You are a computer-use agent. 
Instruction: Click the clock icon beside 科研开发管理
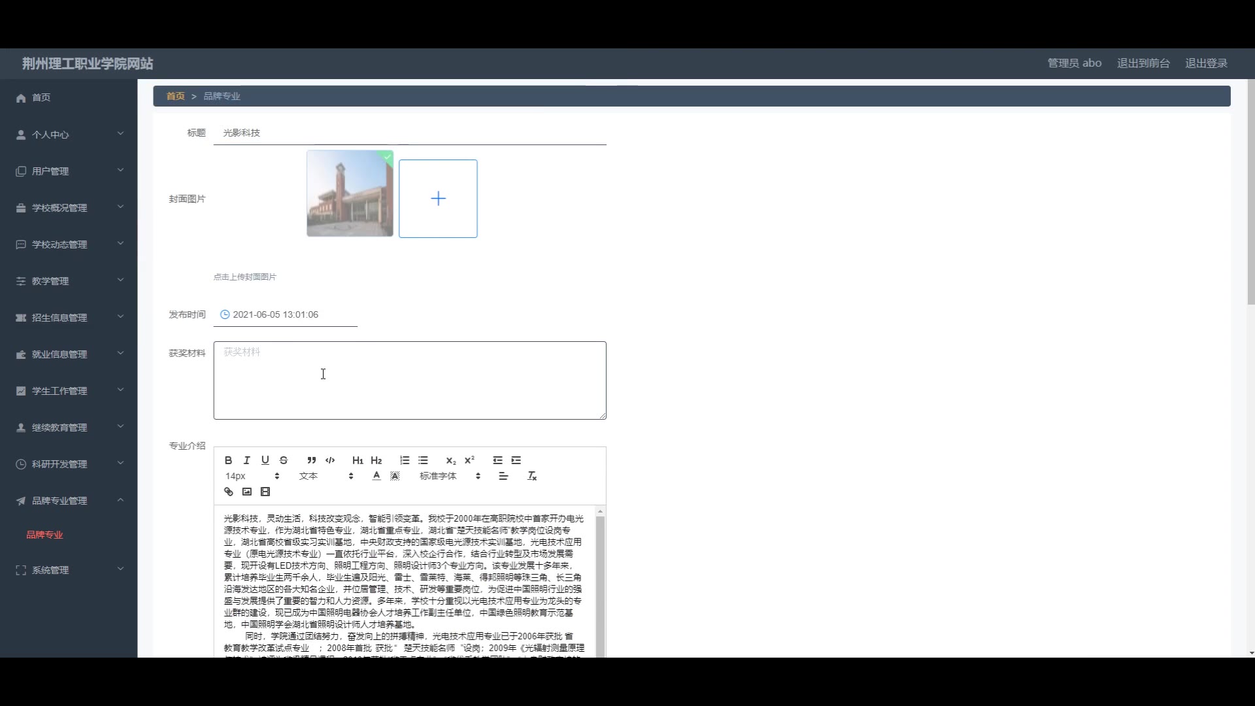click(21, 464)
